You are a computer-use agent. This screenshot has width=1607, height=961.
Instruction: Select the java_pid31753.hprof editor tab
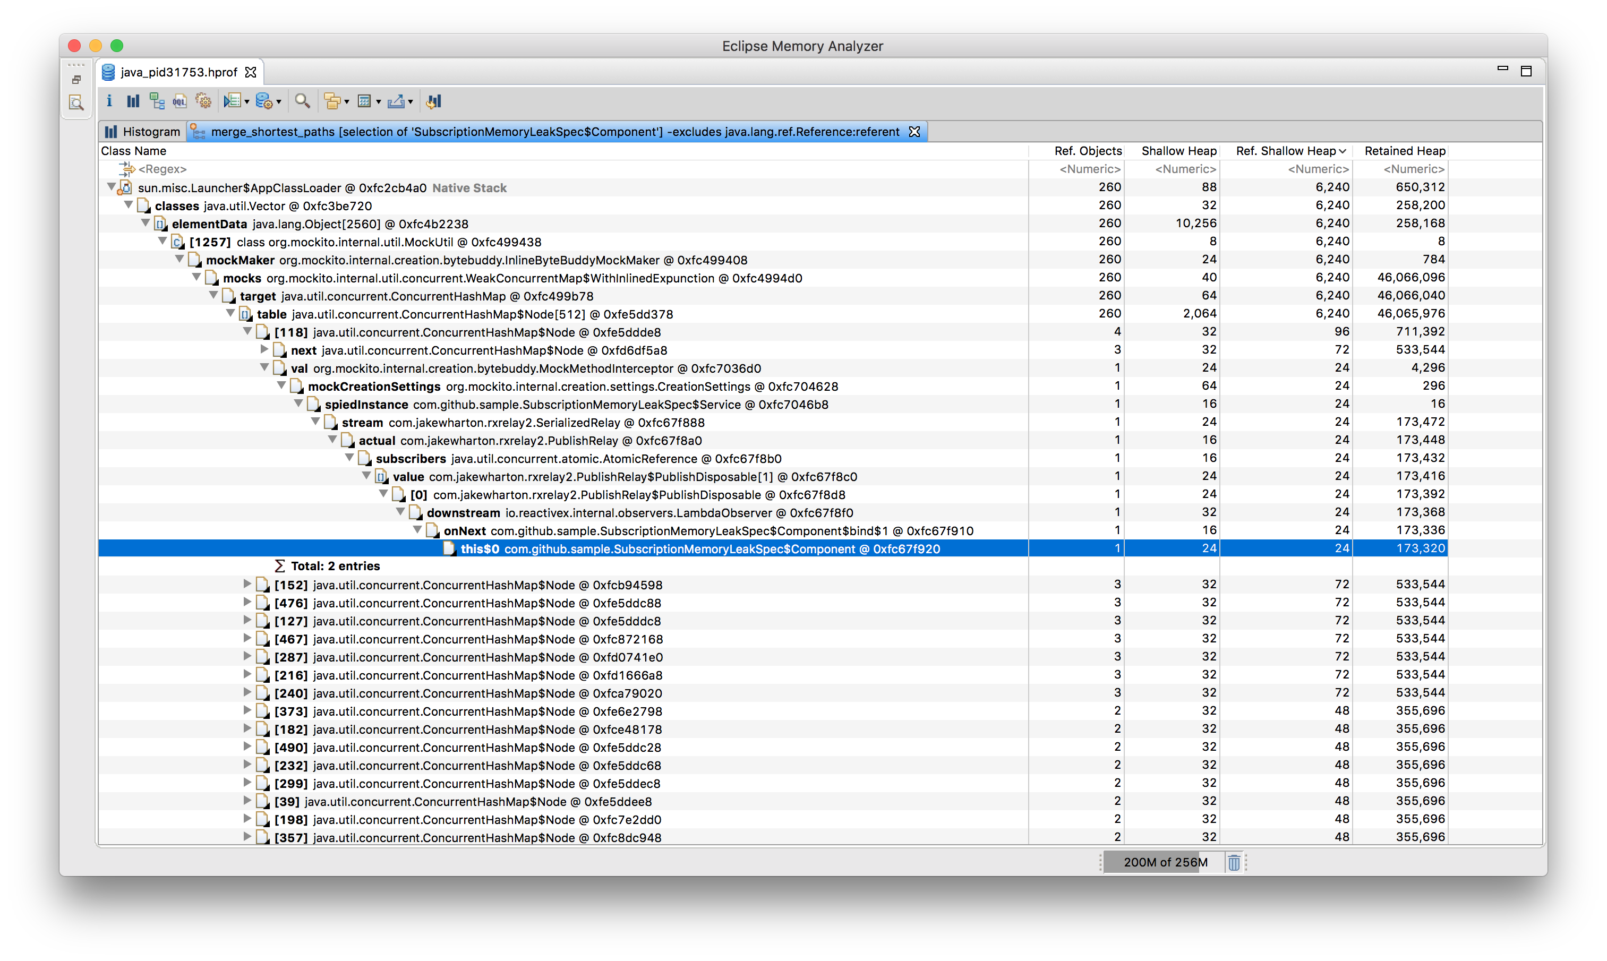(179, 72)
